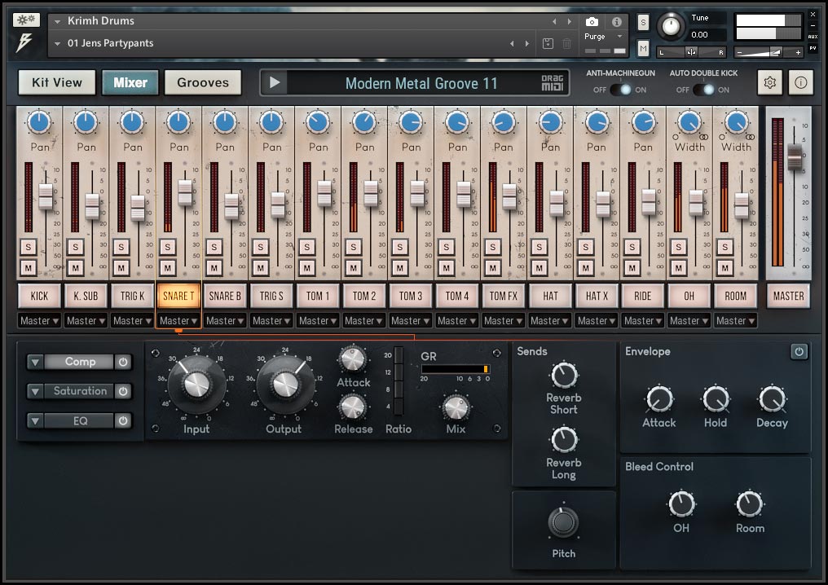Click the Tune value field 0.00
The width and height of the screenshot is (828, 585).
707,35
